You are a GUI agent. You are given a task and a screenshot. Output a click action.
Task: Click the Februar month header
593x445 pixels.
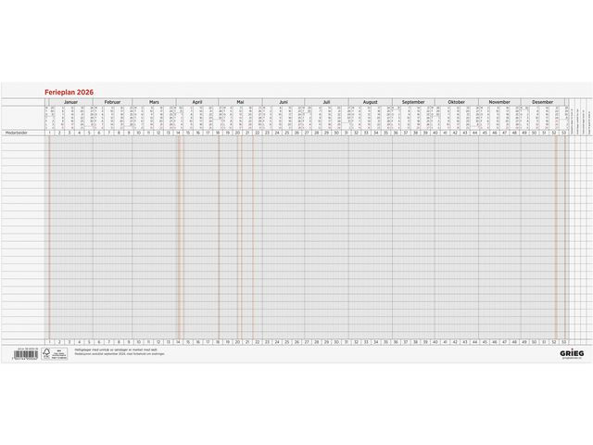tap(112, 102)
